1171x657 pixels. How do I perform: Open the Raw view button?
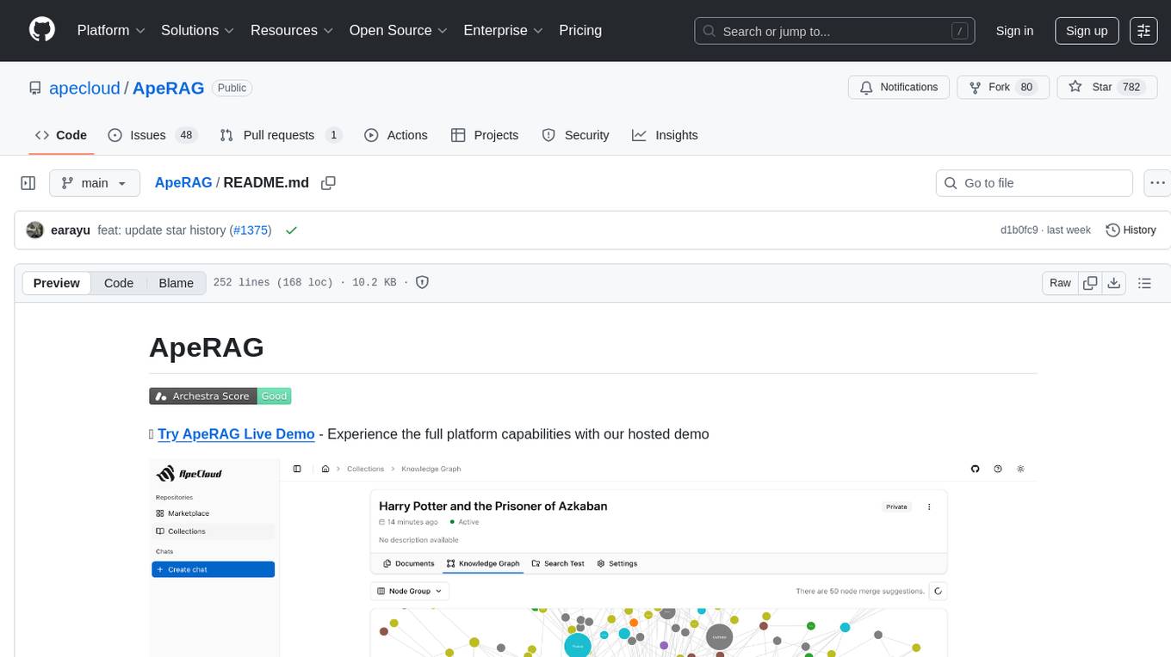click(x=1060, y=283)
